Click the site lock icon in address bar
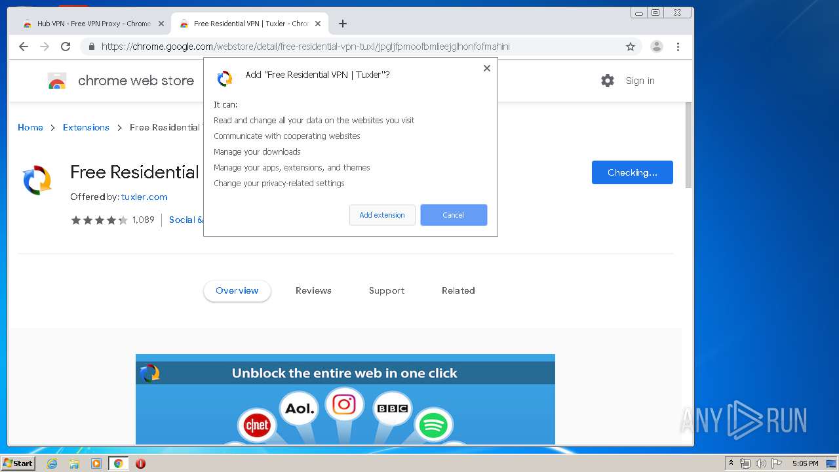839x472 pixels. point(91,47)
